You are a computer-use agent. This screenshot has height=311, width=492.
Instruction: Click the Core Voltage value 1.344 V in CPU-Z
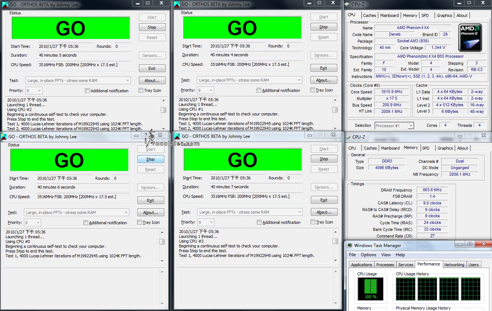pyautogui.click(x=438, y=47)
